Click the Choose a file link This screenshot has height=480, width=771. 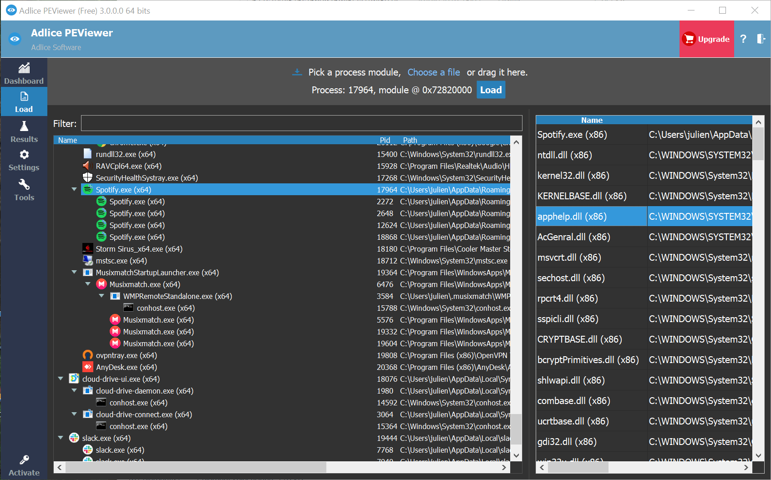click(x=433, y=72)
